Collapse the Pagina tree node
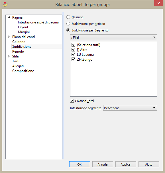Screen dimensions: 165x173 9,17
